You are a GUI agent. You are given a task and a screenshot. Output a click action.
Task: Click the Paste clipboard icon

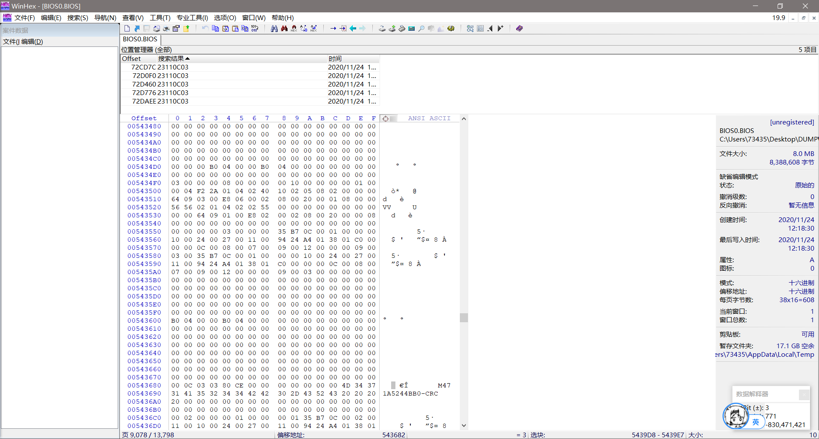click(x=235, y=29)
